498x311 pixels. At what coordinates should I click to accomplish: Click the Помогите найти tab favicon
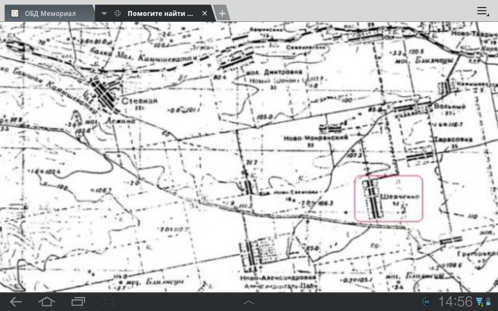tap(118, 13)
